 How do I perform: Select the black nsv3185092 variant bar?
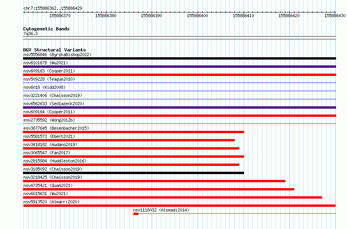[x=133, y=173]
